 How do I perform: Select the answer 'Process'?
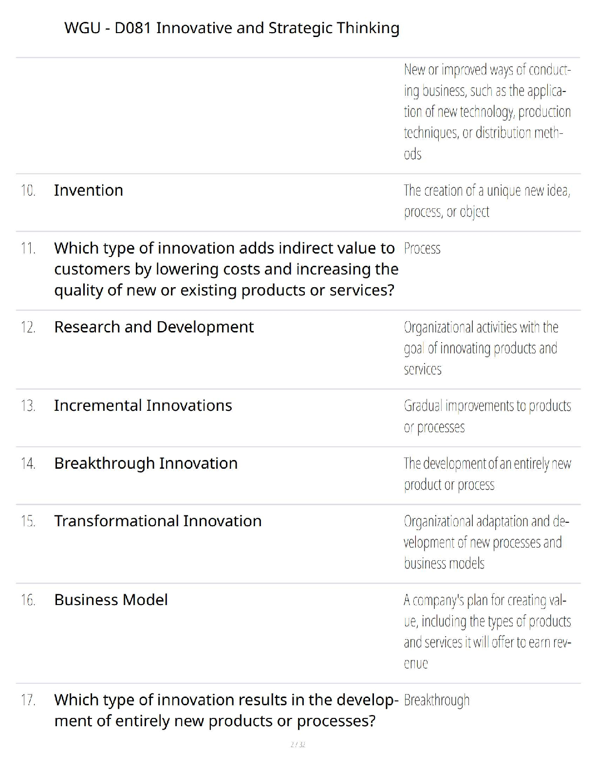tap(422, 249)
